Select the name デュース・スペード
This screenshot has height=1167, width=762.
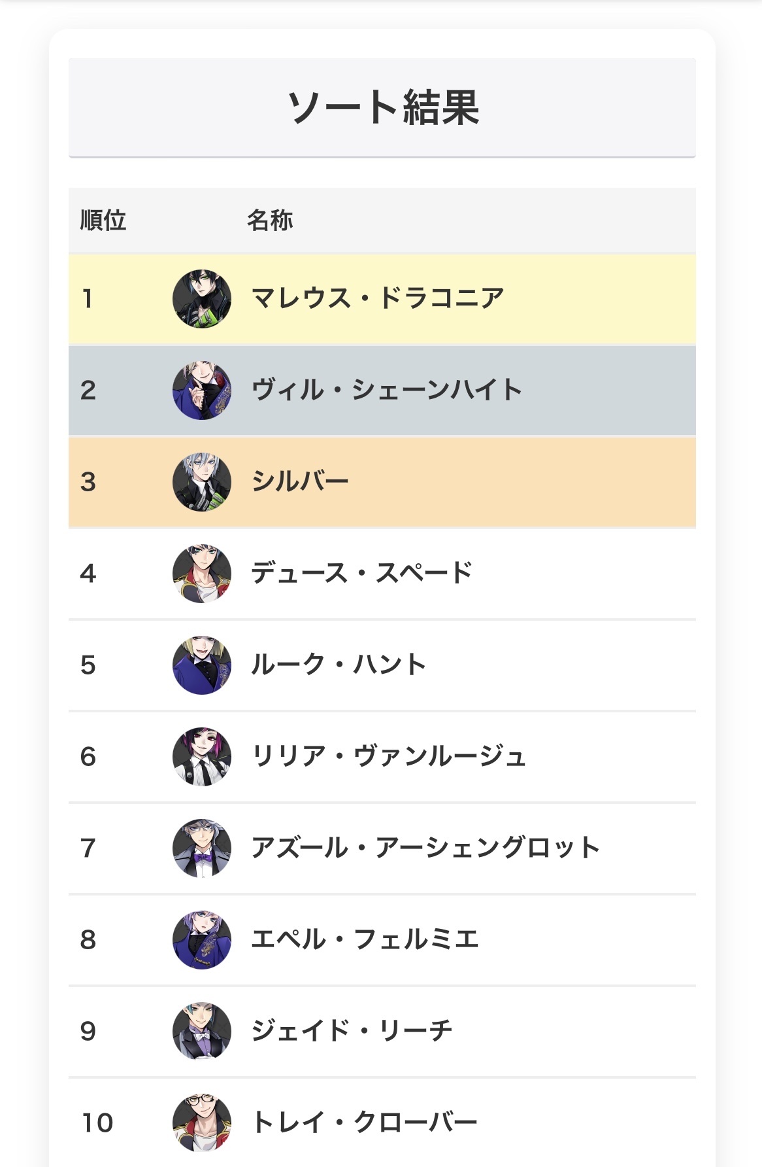[362, 573]
